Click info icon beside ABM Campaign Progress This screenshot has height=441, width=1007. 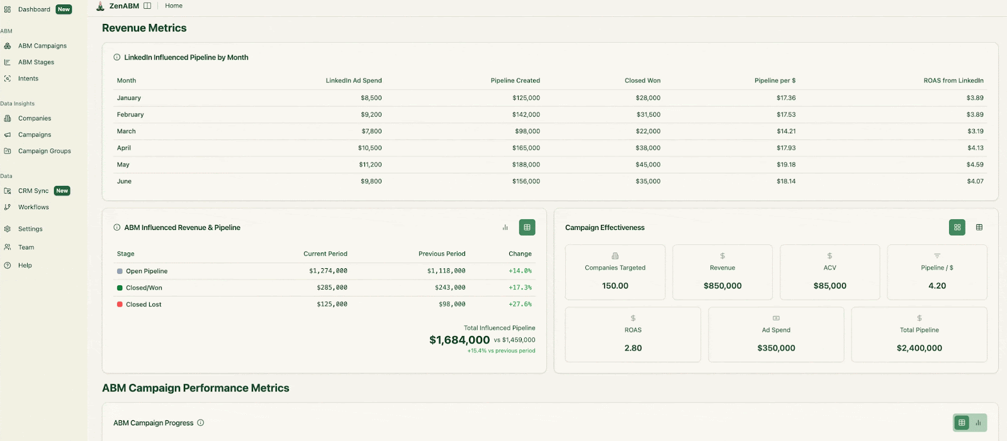click(x=201, y=423)
